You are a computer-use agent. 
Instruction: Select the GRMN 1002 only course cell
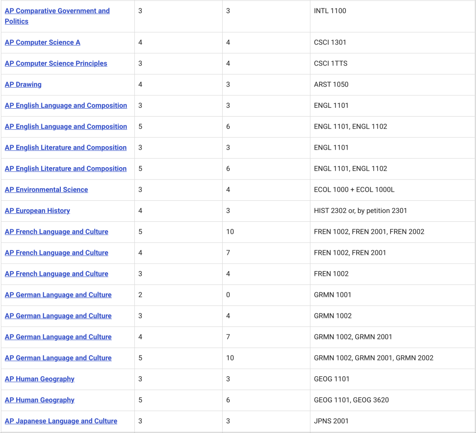(x=392, y=316)
